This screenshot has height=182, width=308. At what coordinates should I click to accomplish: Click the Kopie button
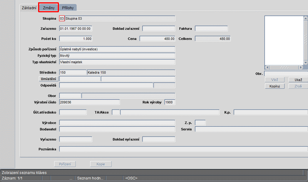[101, 164]
